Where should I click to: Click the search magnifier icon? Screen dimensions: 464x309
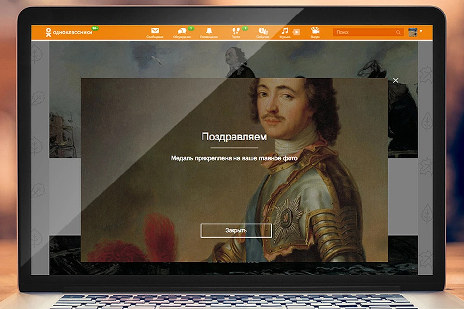tap(398, 32)
